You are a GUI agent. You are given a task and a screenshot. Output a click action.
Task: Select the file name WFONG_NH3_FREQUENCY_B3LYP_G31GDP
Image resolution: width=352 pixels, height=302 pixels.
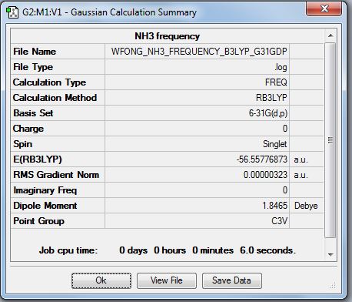(199, 52)
